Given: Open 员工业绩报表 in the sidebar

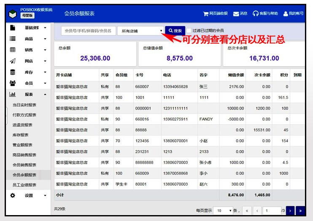Looking at the screenshot, I should coord(24,185).
